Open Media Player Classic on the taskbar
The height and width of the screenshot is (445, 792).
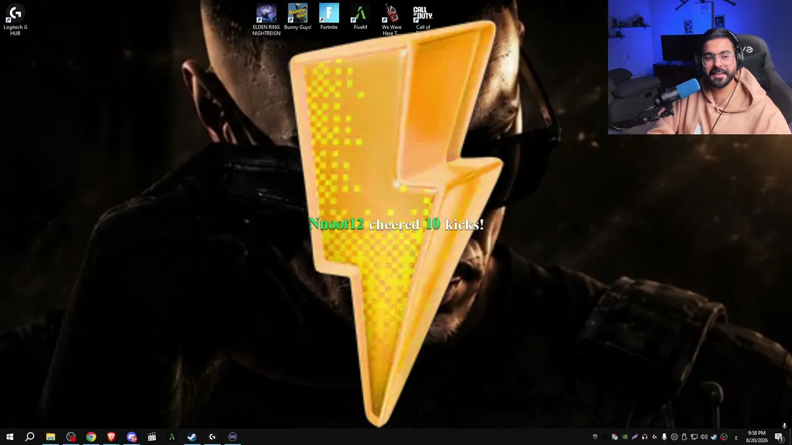click(152, 437)
